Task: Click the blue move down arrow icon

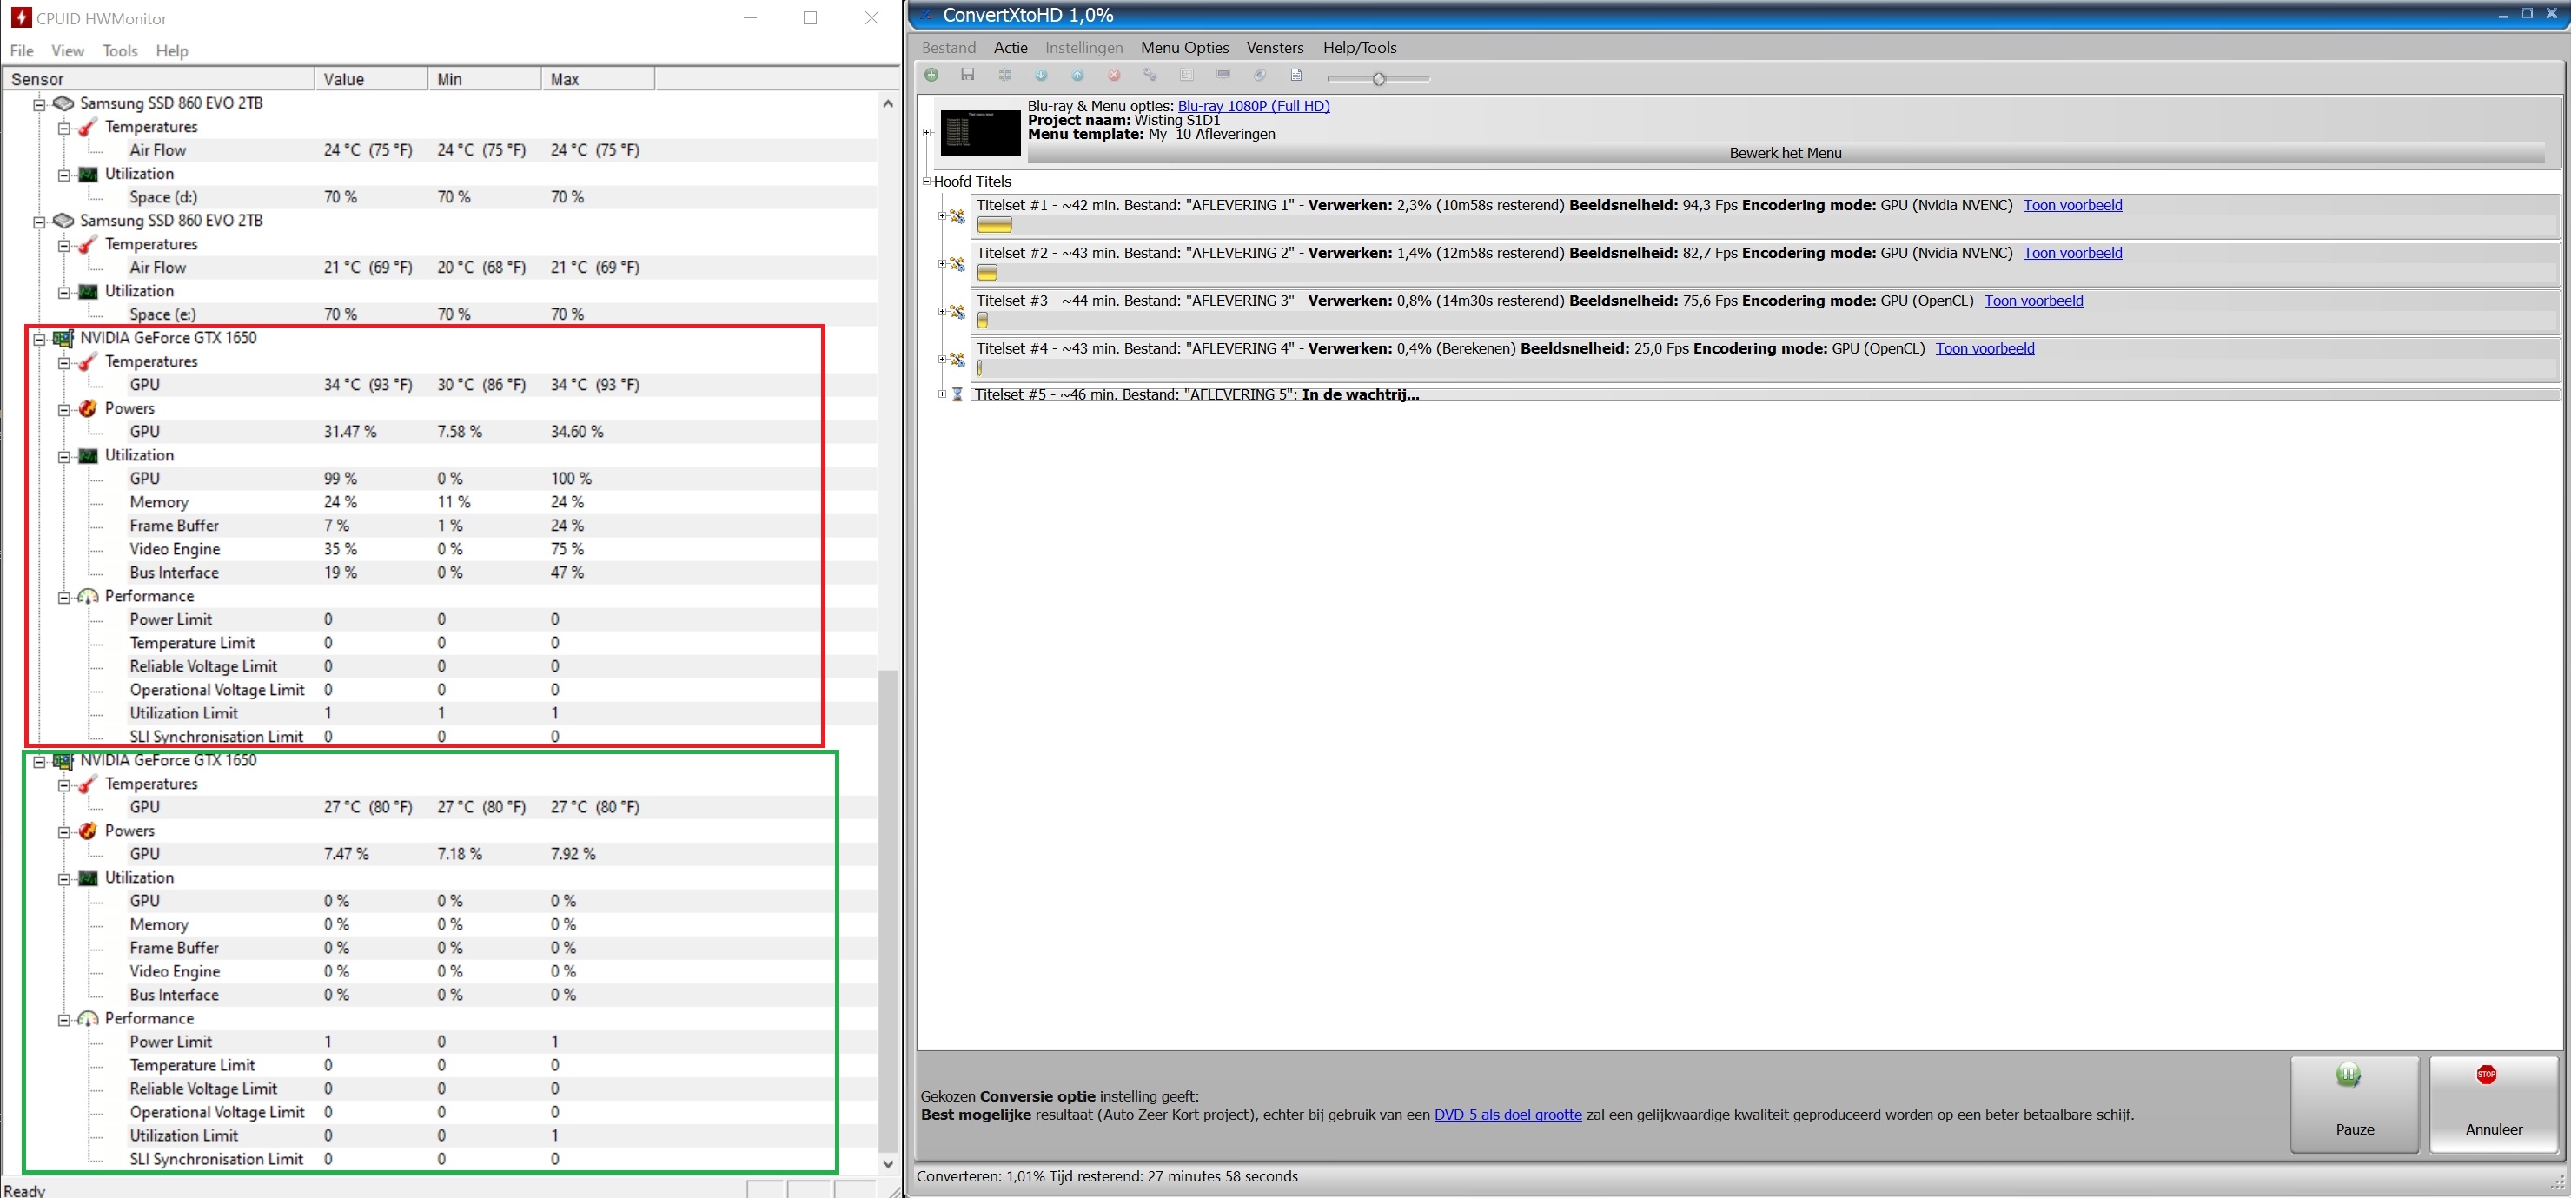Action: point(1041,75)
